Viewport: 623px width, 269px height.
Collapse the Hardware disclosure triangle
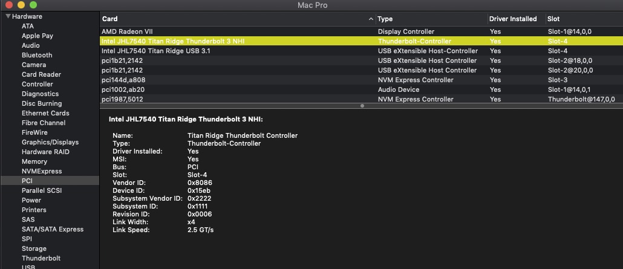click(x=8, y=16)
